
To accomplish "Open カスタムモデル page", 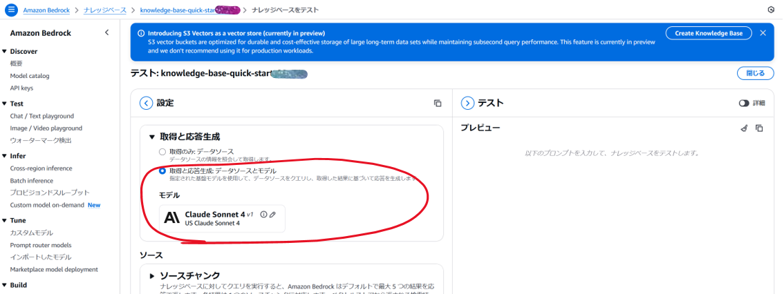I will click(x=32, y=233).
